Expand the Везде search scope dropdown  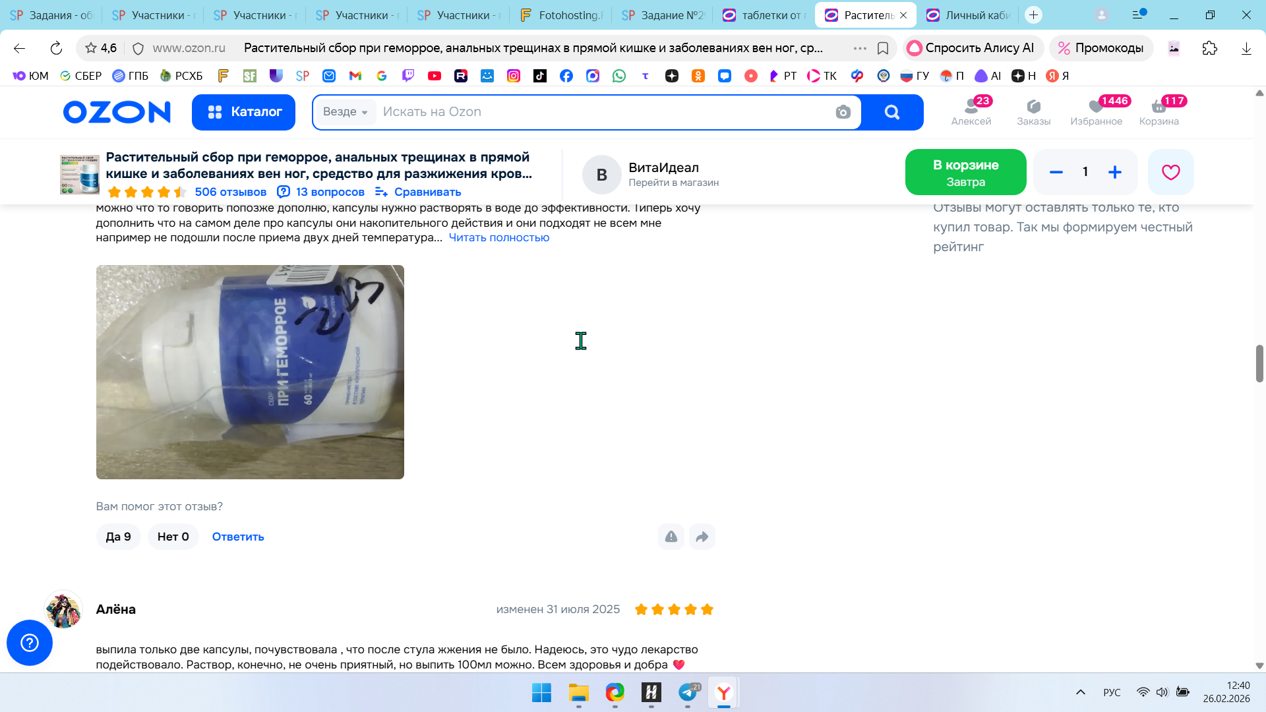point(345,112)
